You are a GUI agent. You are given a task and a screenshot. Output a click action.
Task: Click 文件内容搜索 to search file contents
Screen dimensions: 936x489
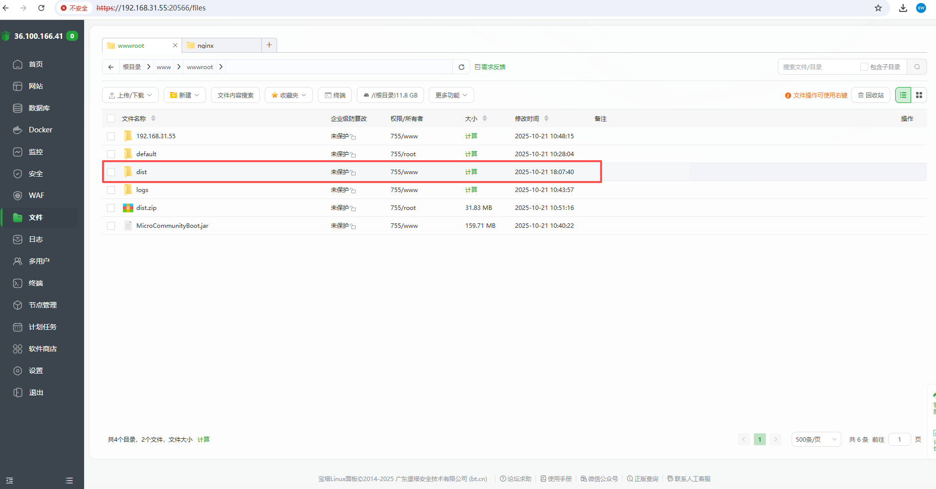click(235, 95)
